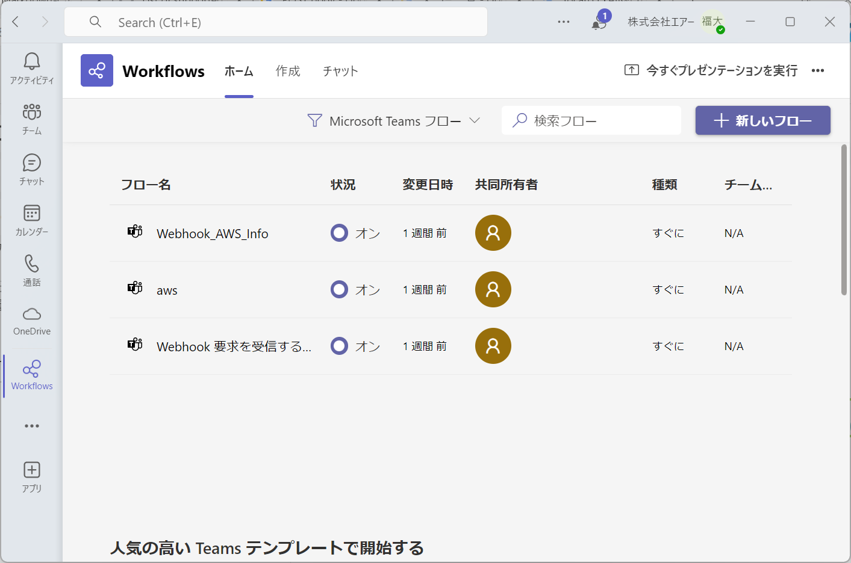Image resolution: width=851 pixels, height=563 pixels.
Task: Click the フロー名 column header
Action: pos(146,185)
